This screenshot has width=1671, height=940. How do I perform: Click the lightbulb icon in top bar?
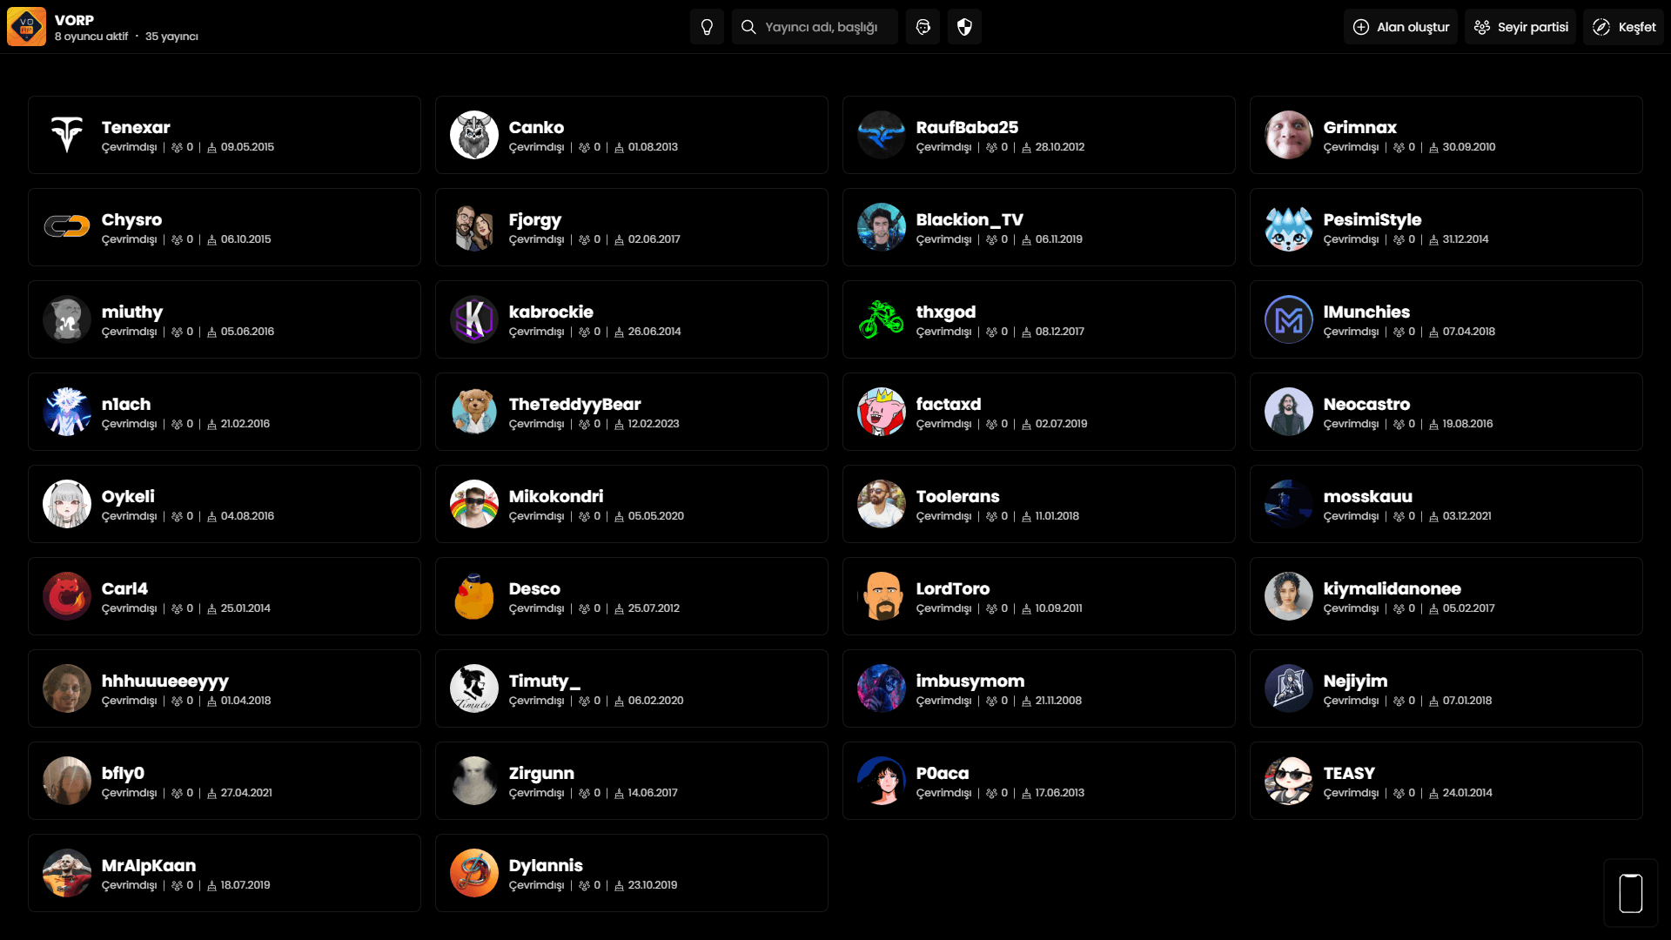click(707, 27)
